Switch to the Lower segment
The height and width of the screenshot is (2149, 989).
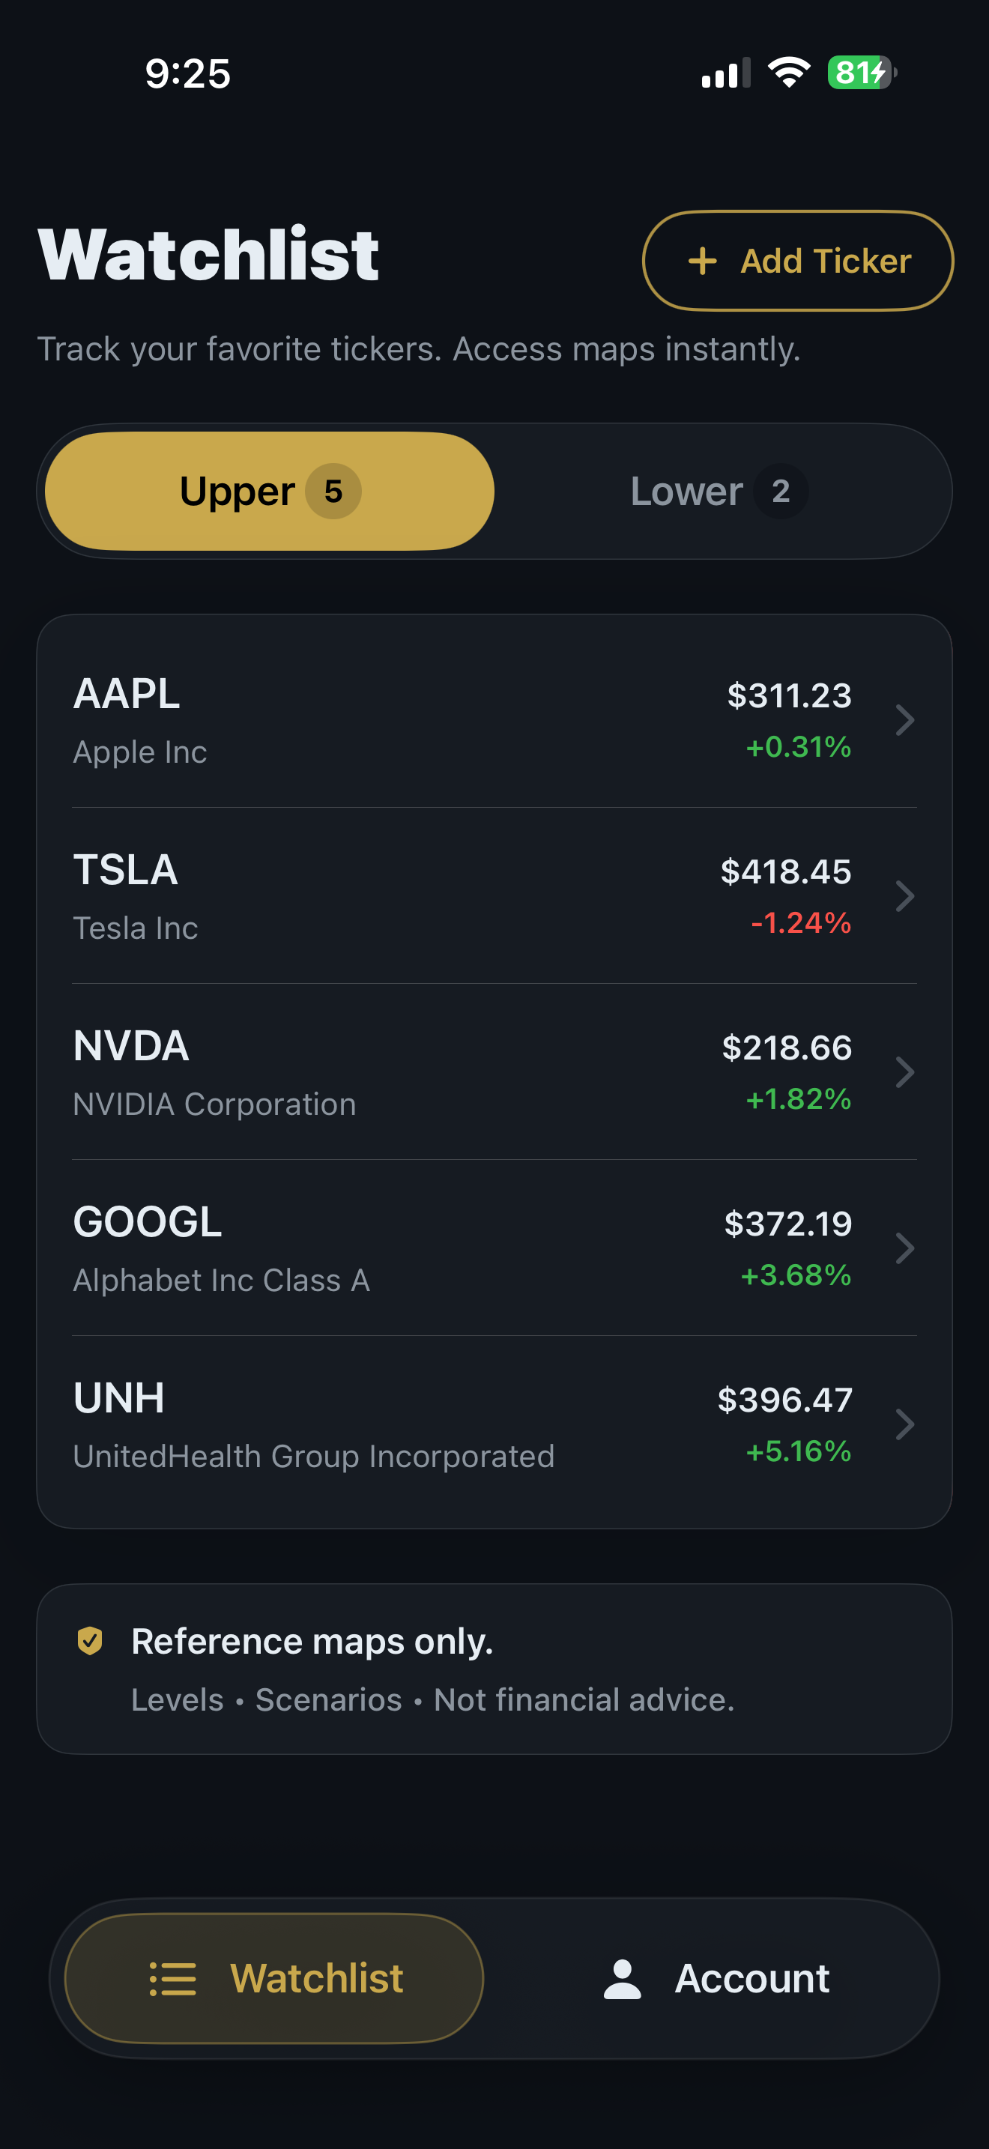click(719, 492)
